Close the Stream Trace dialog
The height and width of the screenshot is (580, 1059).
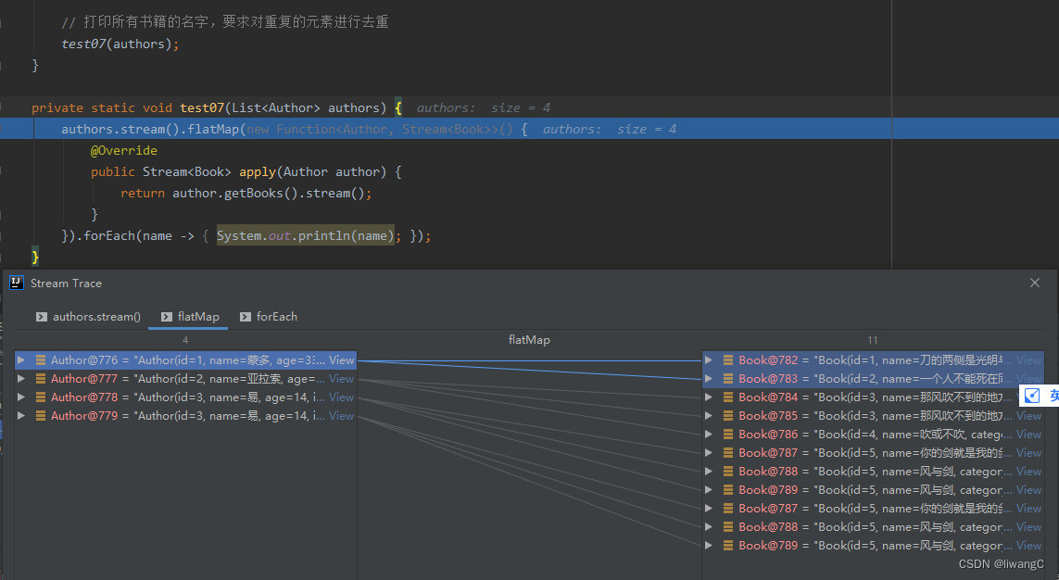(x=1035, y=283)
